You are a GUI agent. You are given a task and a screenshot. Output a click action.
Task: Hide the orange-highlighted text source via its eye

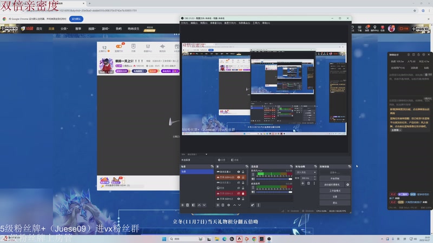coord(239,177)
